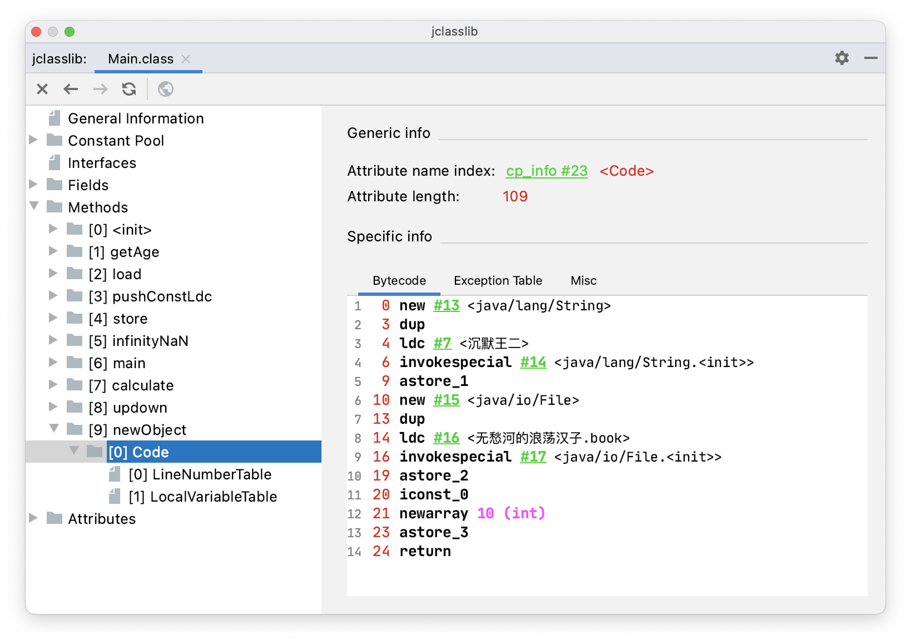Screen dimensions: 911x644
Task: Expand the [6] main method arrow
Action: 53,363
